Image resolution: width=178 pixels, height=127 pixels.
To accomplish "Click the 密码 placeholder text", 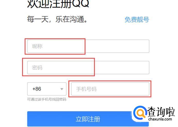I will [x=37, y=68].
